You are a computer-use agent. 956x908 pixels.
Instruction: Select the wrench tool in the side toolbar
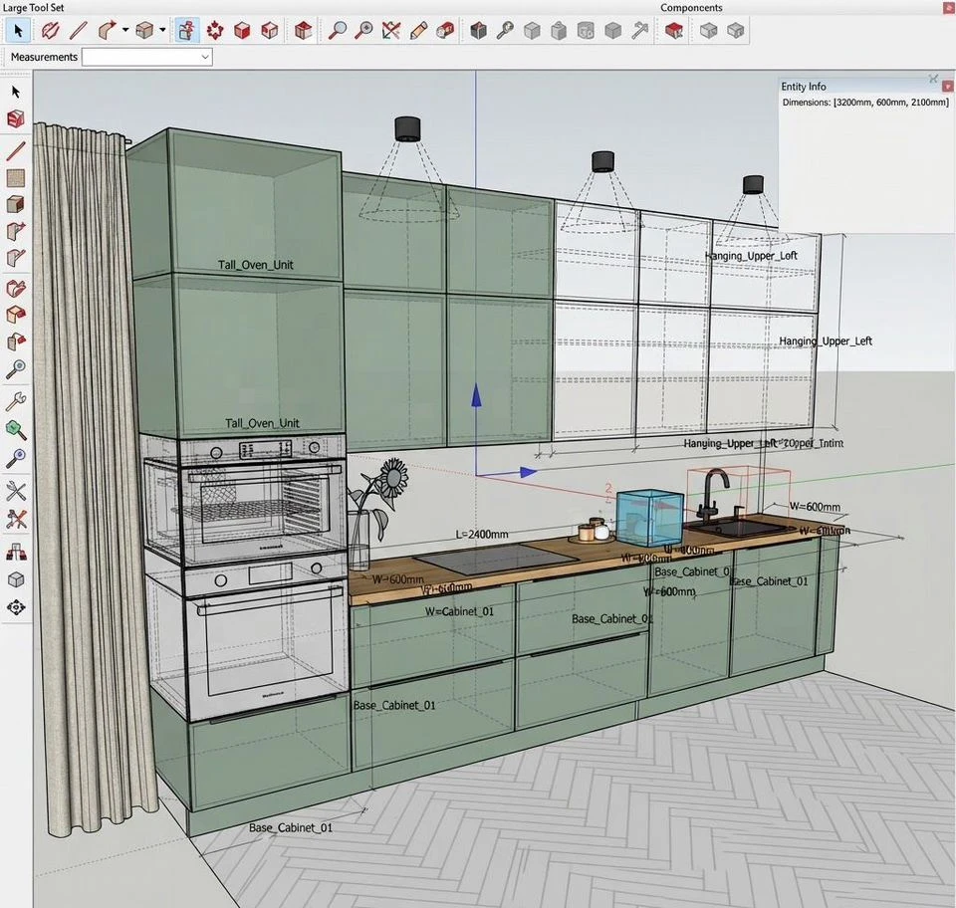point(16,401)
